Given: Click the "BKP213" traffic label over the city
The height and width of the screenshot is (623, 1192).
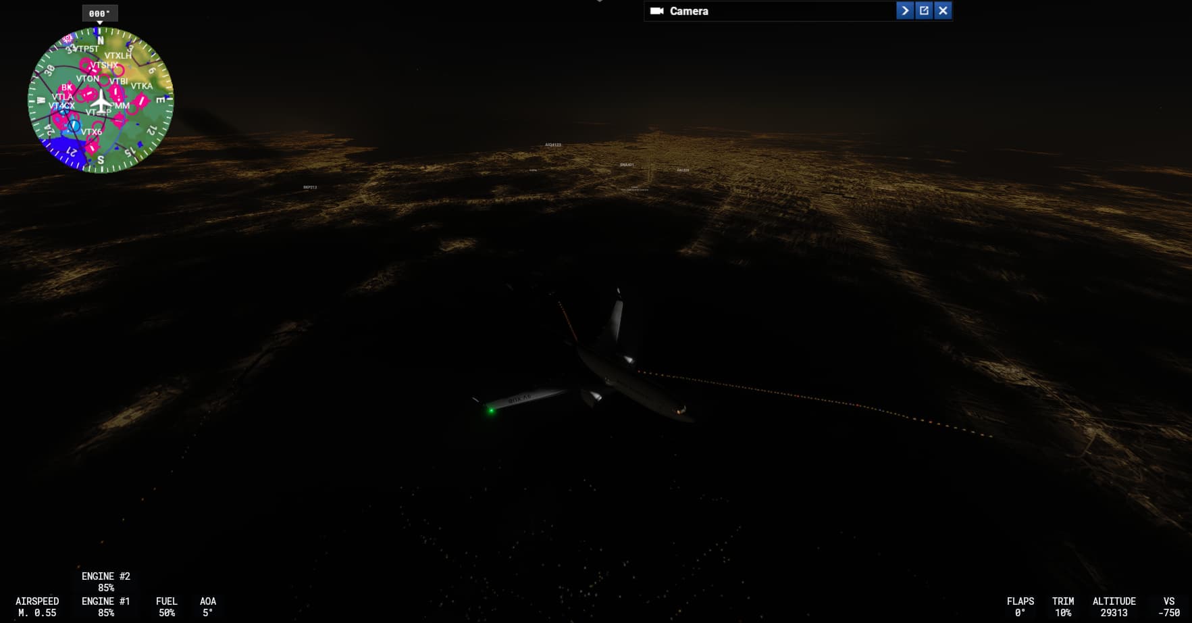Looking at the screenshot, I should point(310,187).
